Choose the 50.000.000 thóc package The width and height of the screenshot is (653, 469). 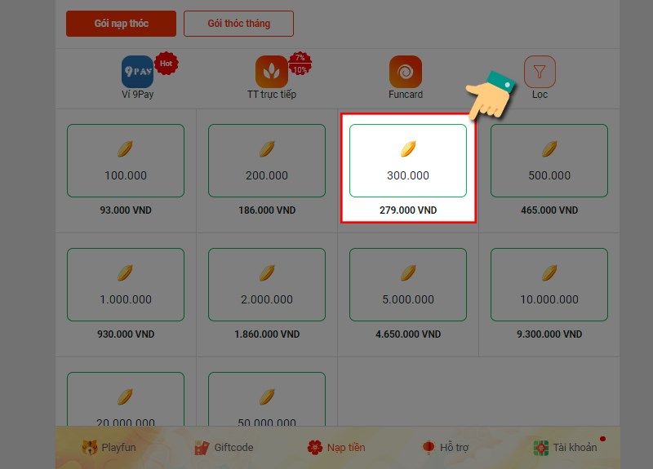point(267,399)
